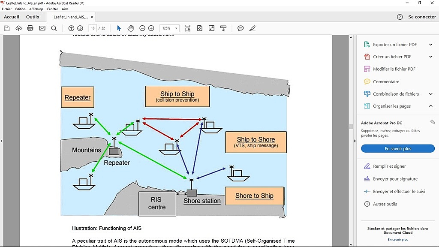Image resolution: width=439 pixels, height=247 pixels.
Task: Open the Fenêtre menu
Action: [53, 9]
